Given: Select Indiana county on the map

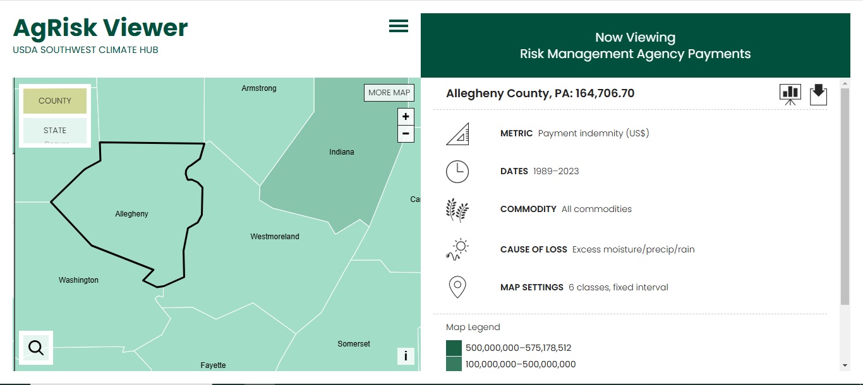Looking at the screenshot, I should coord(342,152).
